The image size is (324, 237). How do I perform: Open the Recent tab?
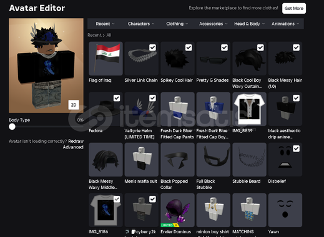click(x=105, y=24)
